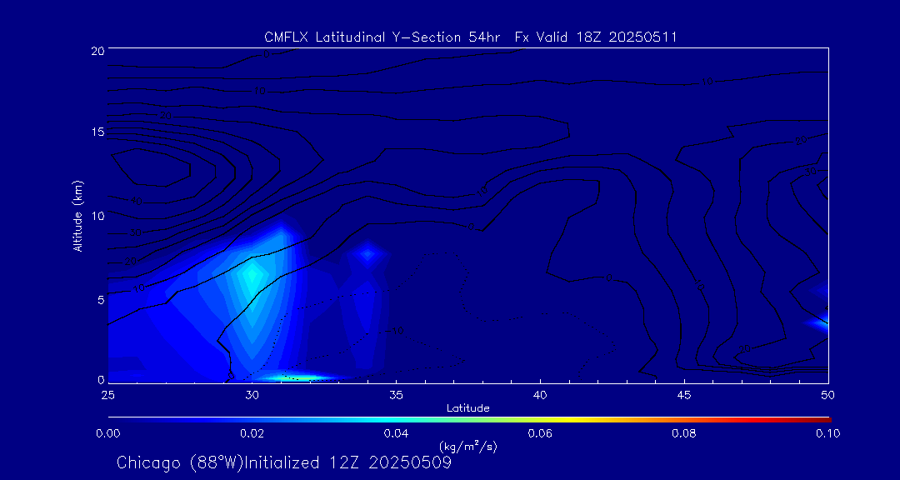This screenshot has width=900, height=480.
Task: Click the plot title beginning with CMFLX
Action: coord(469,37)
